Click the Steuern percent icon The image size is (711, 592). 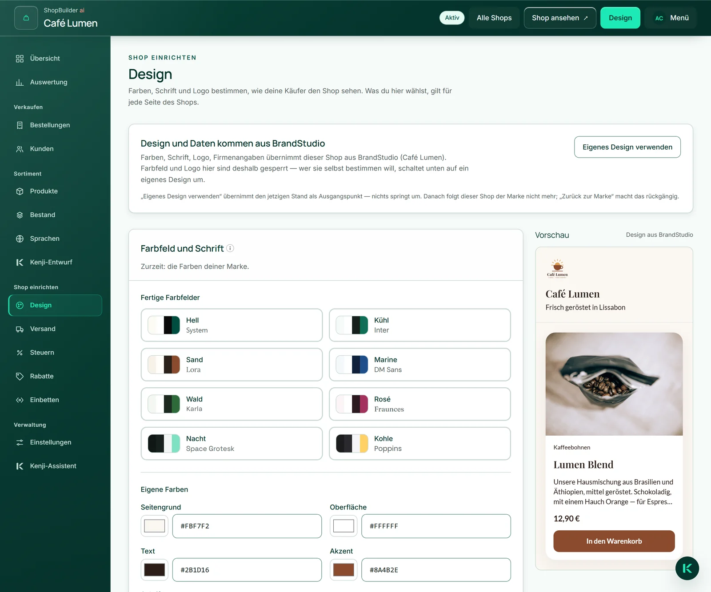click(20, 353)
